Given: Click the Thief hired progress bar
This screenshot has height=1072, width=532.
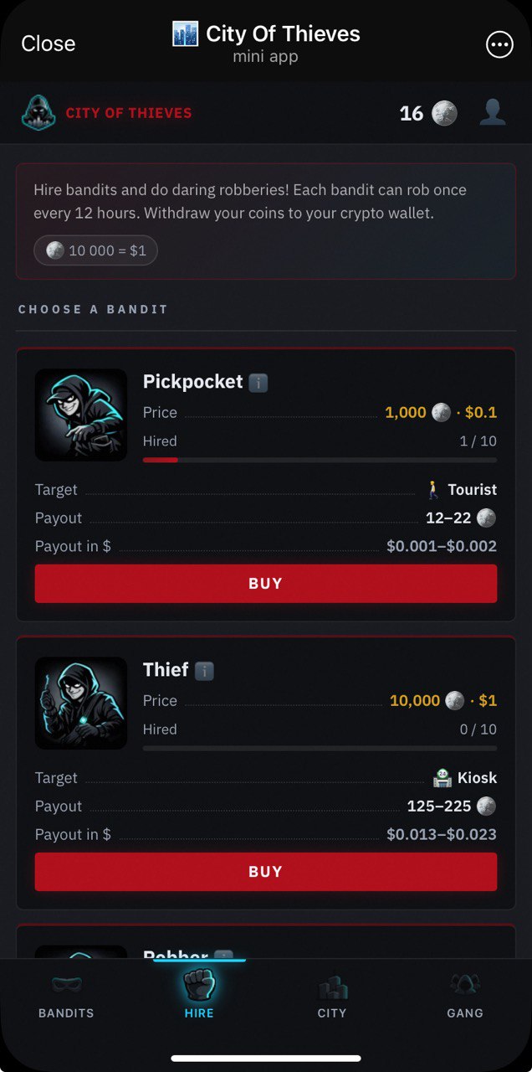Looking at the screenshot, I should click(320, 748).
